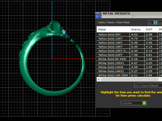
Task: Click the Calculate button label
Action: tap(127, 103)
